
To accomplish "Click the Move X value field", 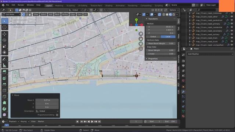I will point(47,100).
